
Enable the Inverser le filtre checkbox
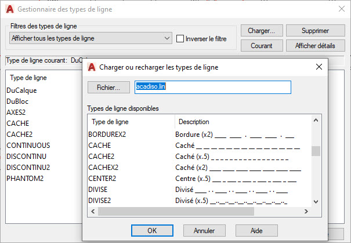click(x=180, y=39)
